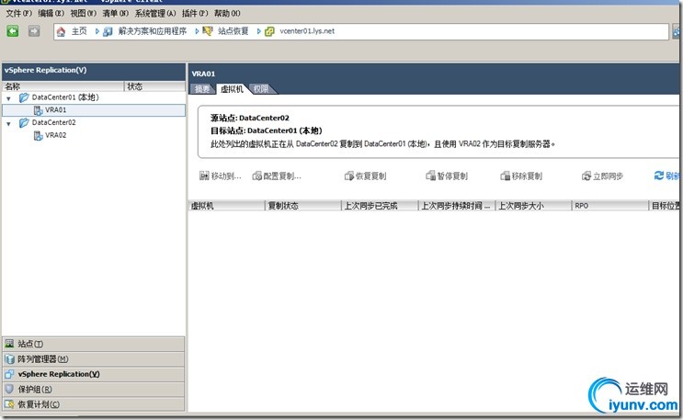Viewport: 683px width, 420px height.
Task: Click the 暂停复制 toolbar icon
Action: [x=430, y=176]
